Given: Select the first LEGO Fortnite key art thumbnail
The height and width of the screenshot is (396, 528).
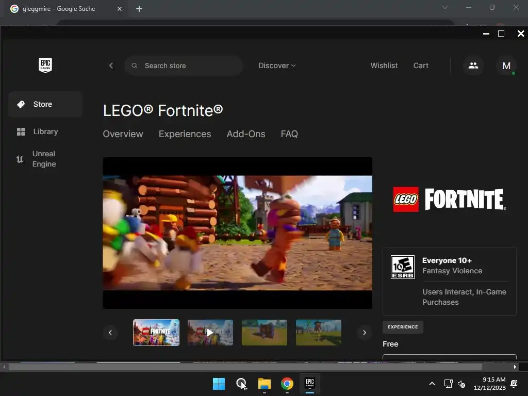Looking at the screenshot, I should click(x=156, y=333).
